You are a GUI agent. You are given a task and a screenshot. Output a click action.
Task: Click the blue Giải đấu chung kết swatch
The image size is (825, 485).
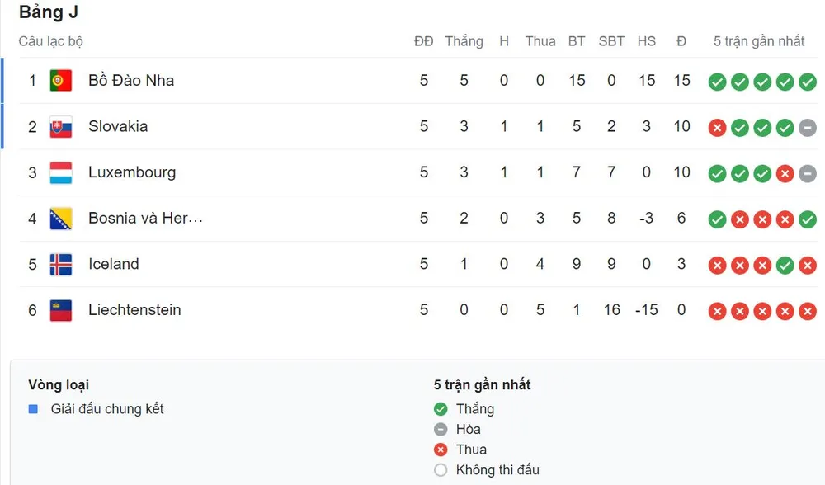tap(33, 409)
